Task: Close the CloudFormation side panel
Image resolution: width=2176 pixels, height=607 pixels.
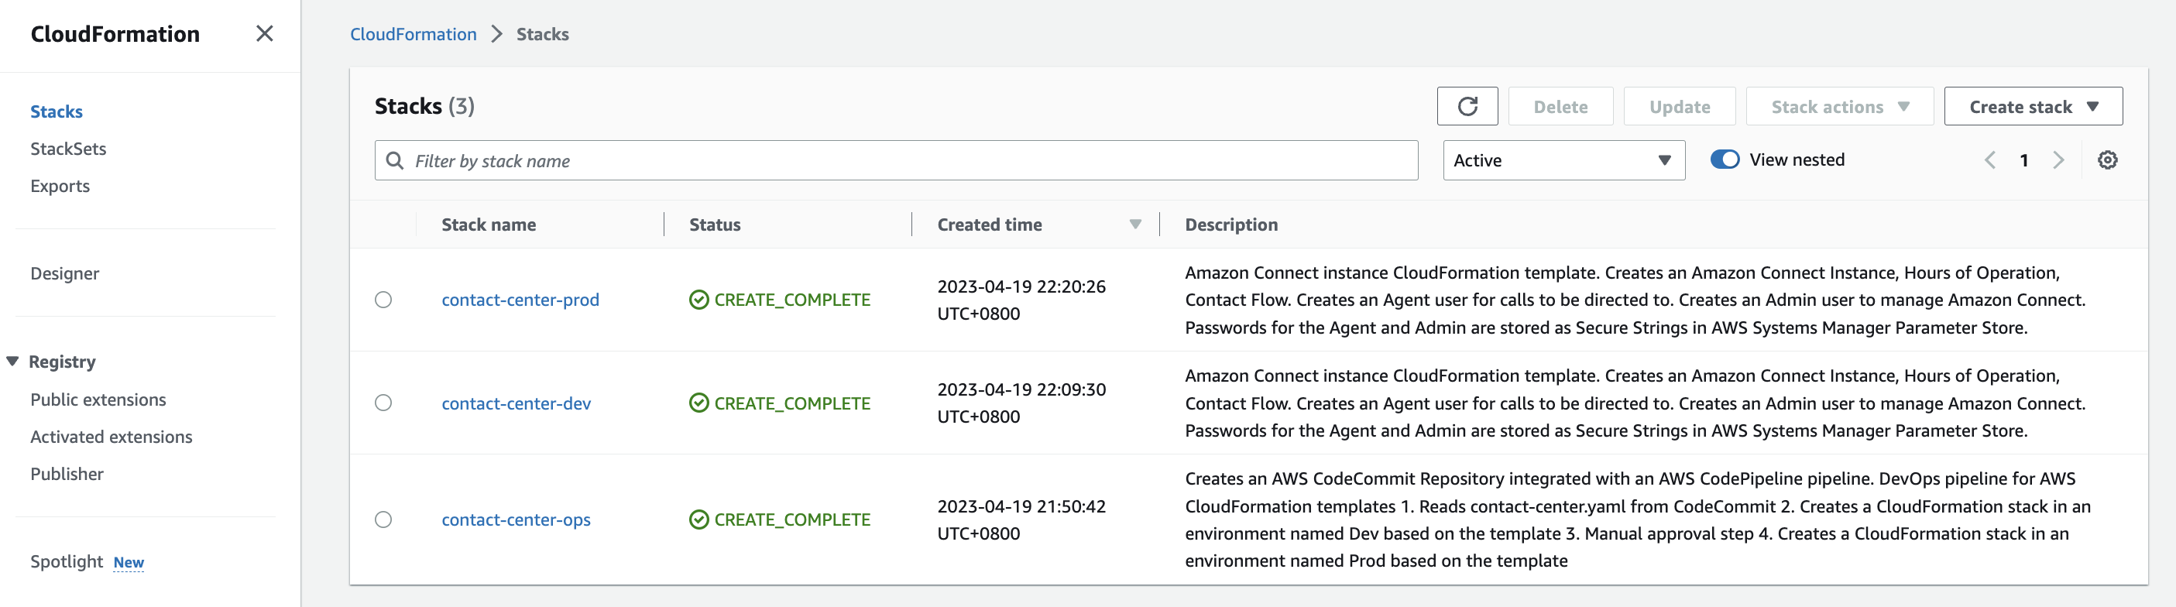Action: coord(264,34)
